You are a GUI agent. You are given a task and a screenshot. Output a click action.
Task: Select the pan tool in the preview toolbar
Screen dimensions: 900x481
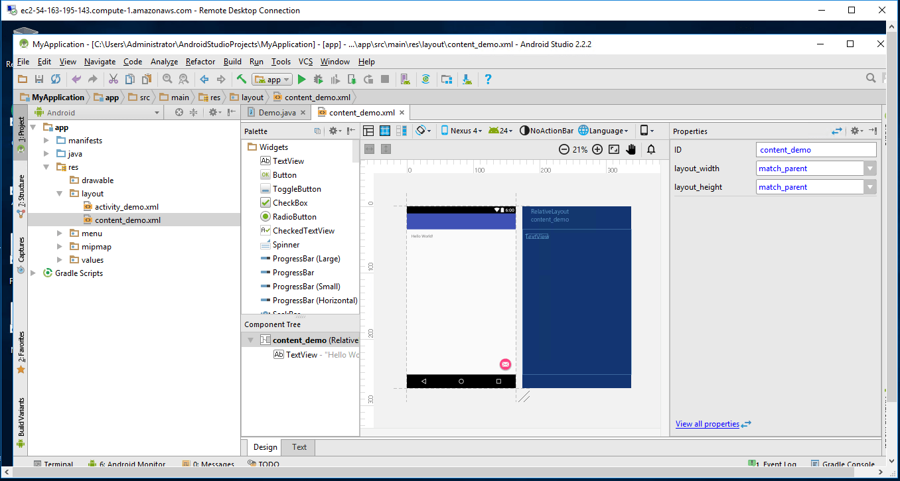tap(631, 149)
